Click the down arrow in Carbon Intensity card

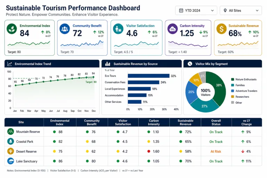point(201,32)
